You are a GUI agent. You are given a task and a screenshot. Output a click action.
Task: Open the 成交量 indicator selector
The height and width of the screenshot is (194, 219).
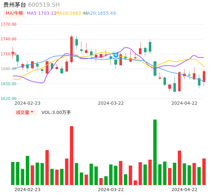tap(22, 112)
